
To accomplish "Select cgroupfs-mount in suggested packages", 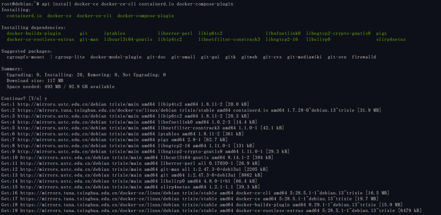I will [x=25, y=57].
